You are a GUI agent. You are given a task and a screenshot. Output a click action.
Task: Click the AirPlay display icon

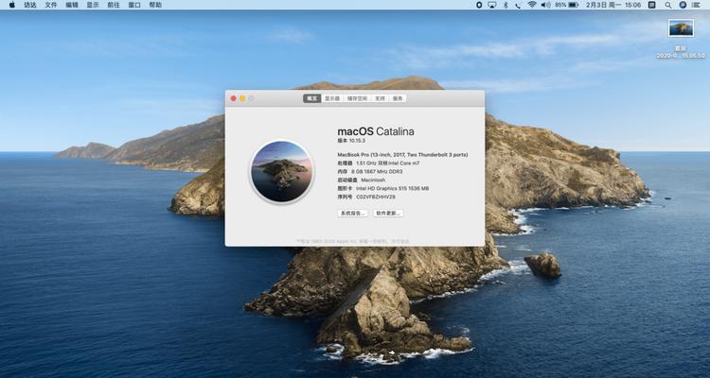click(492, 5)
